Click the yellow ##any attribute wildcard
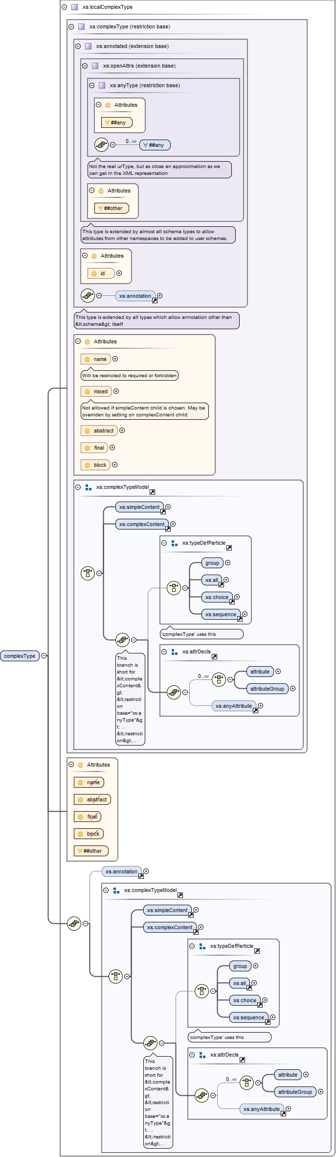The height and width of the screenshot is (1157, 336). [x=116, y=123]
